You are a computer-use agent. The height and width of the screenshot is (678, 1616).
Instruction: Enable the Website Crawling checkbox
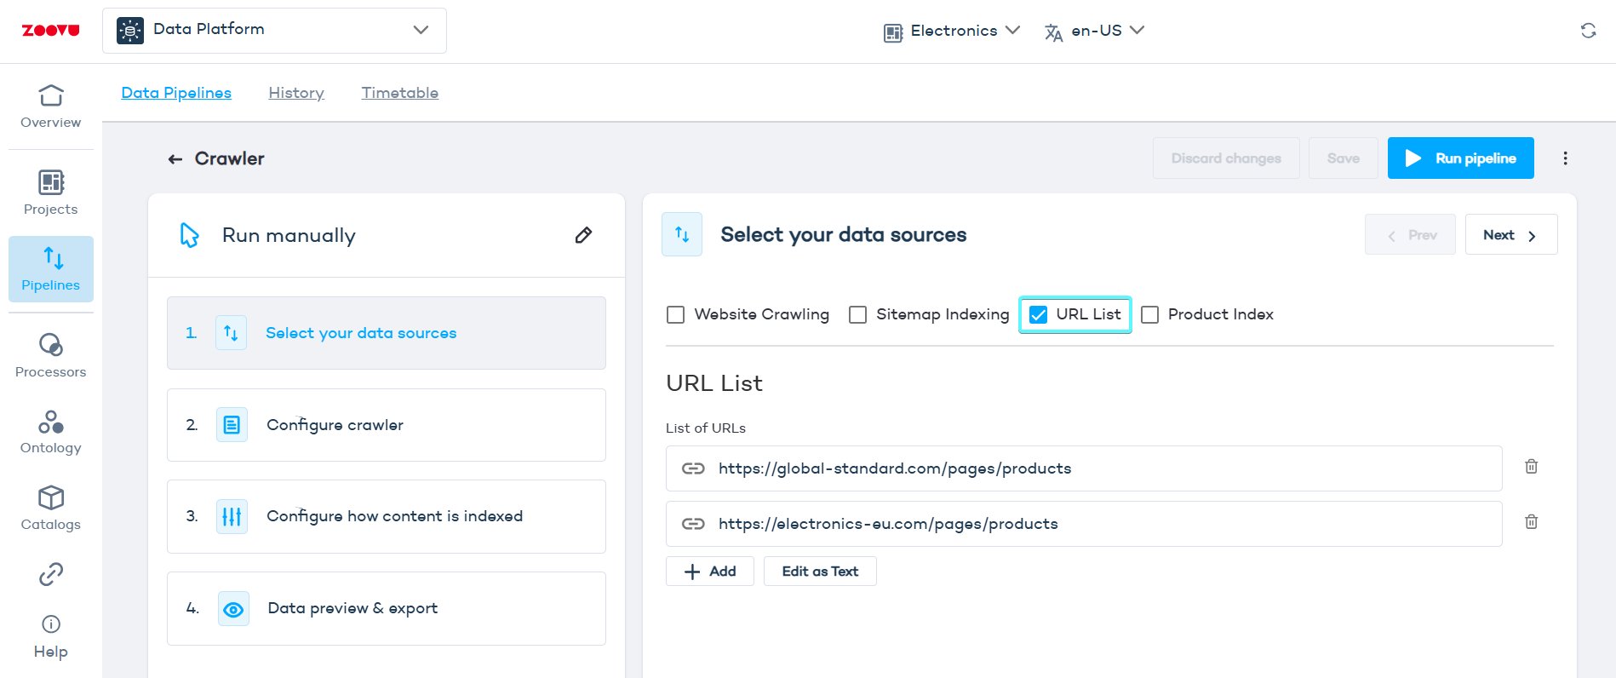[676, 315]
